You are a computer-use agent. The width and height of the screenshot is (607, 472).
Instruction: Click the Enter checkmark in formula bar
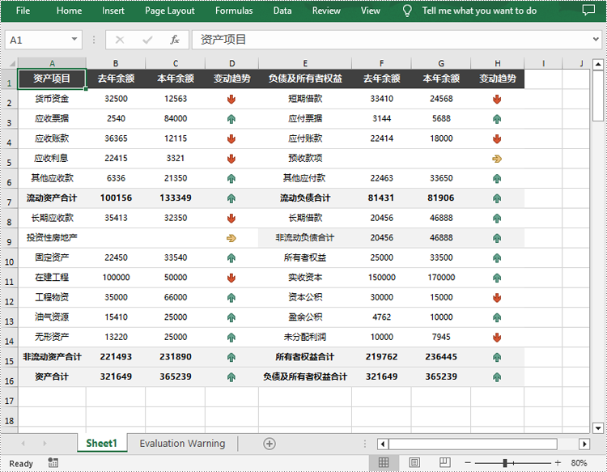147,40
